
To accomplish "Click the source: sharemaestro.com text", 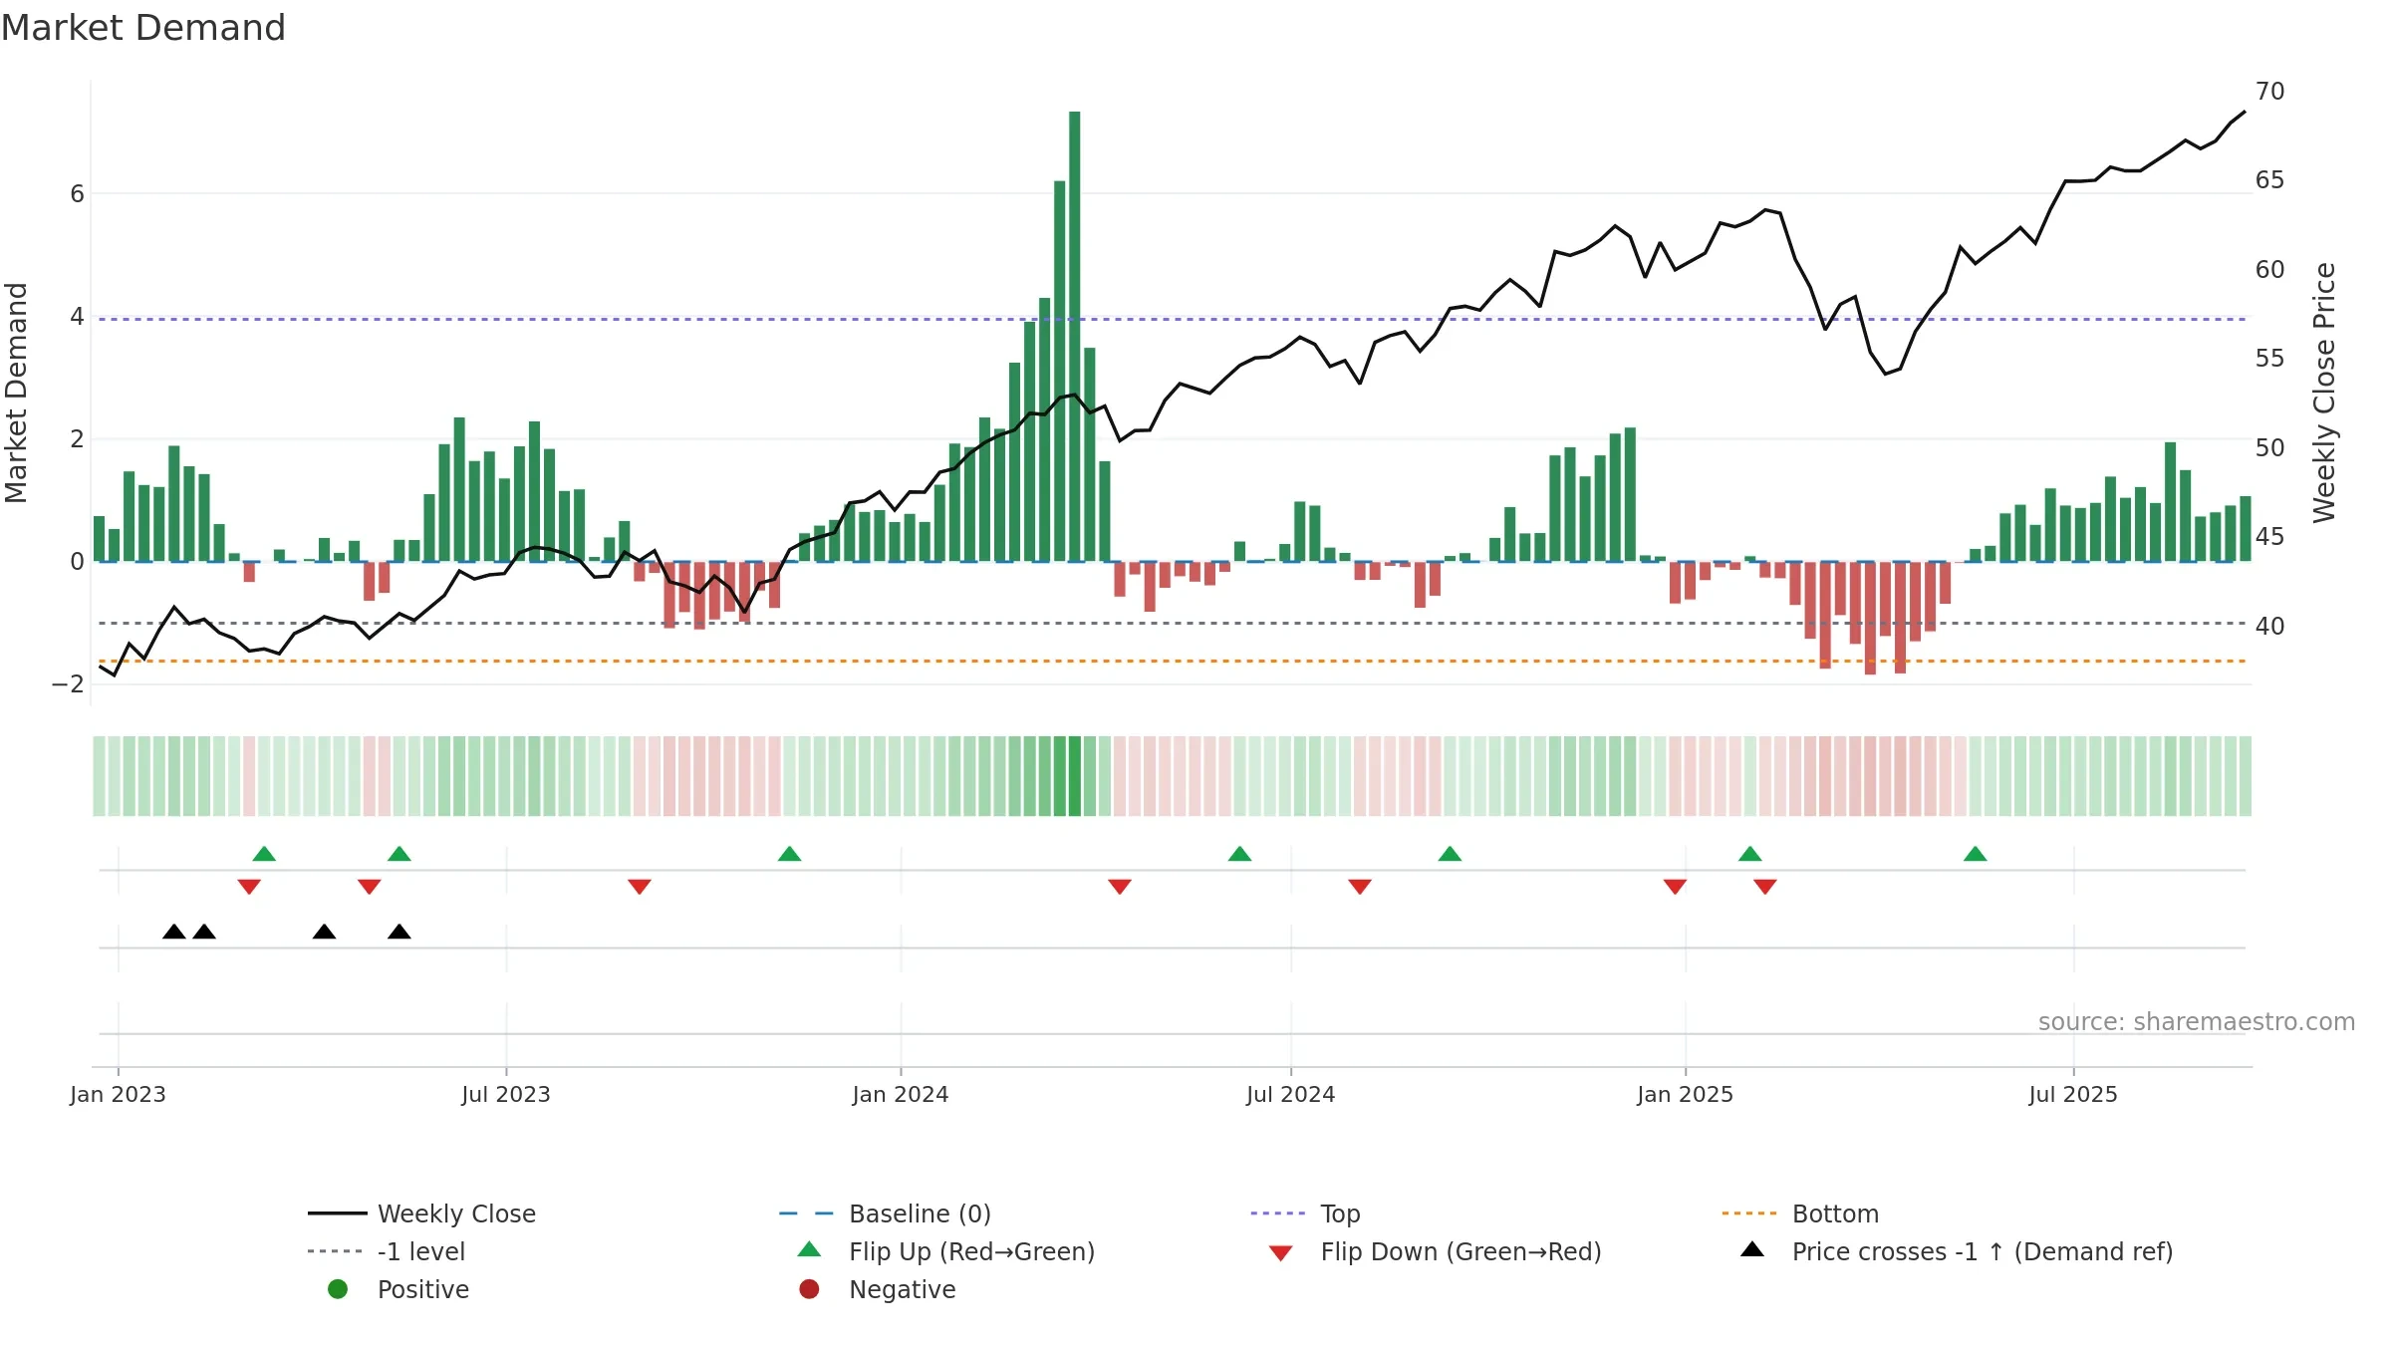I will pyautogui.click(x=2197, y=1021).
